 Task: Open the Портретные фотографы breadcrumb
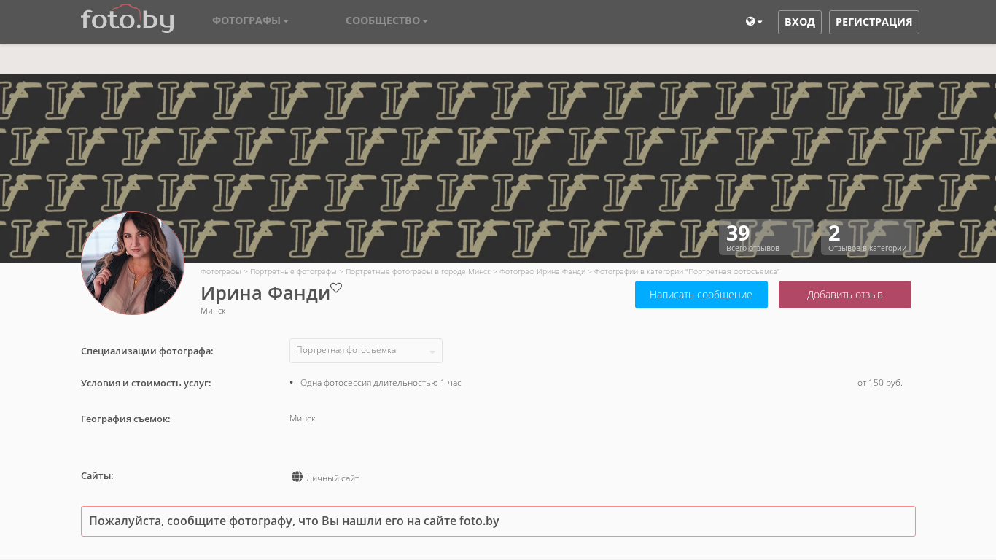click(293, 271)
